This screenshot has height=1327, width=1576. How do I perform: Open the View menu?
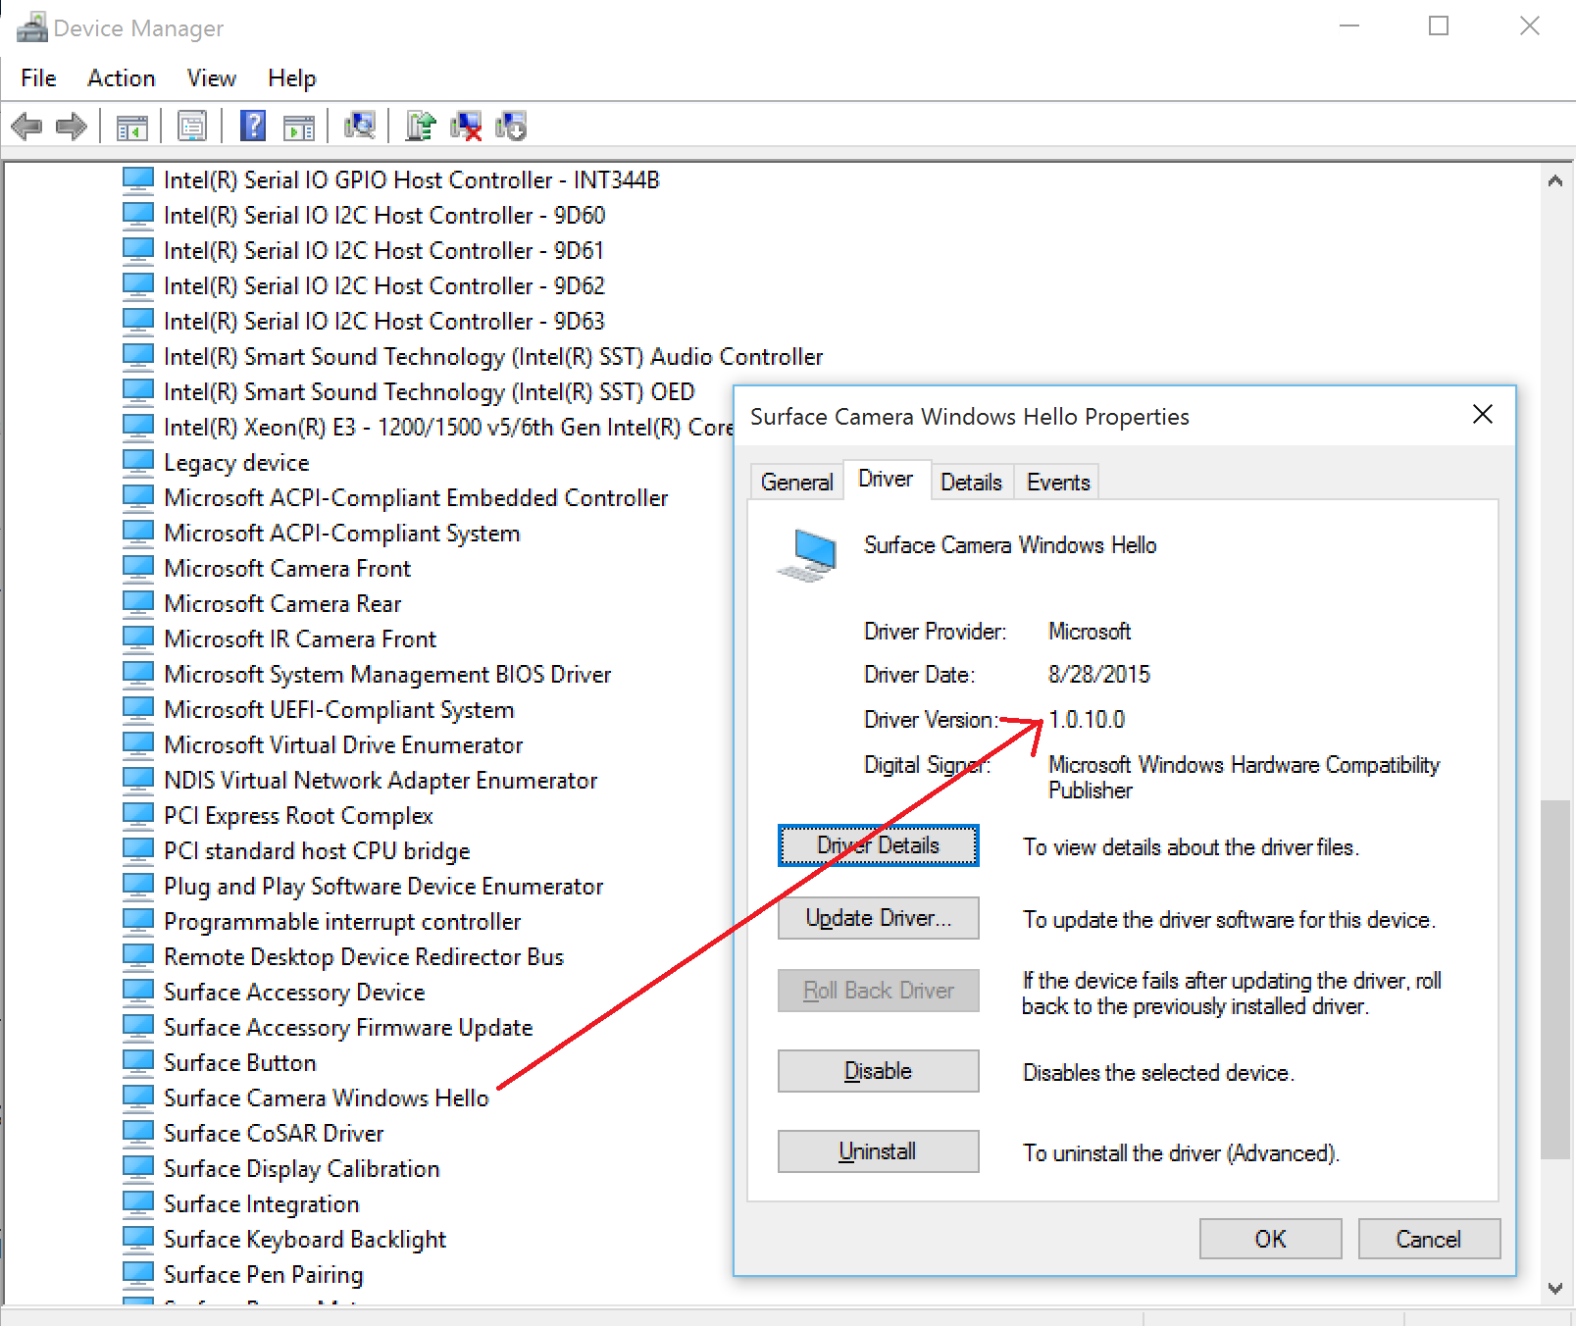coord(212,78)
